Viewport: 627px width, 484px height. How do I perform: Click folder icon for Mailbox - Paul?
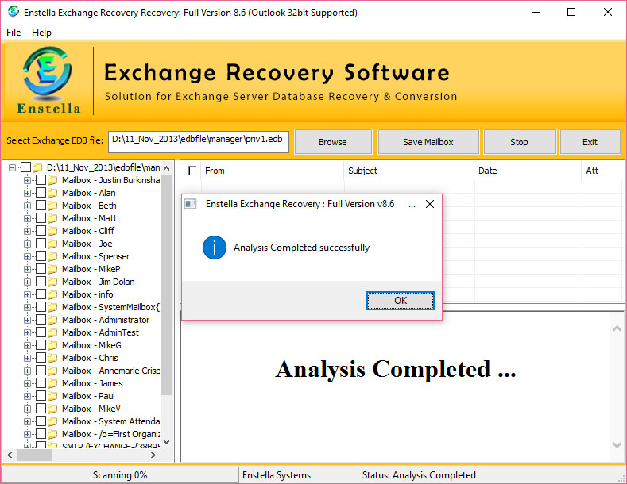pyautogui.click(x=52, y=396)
